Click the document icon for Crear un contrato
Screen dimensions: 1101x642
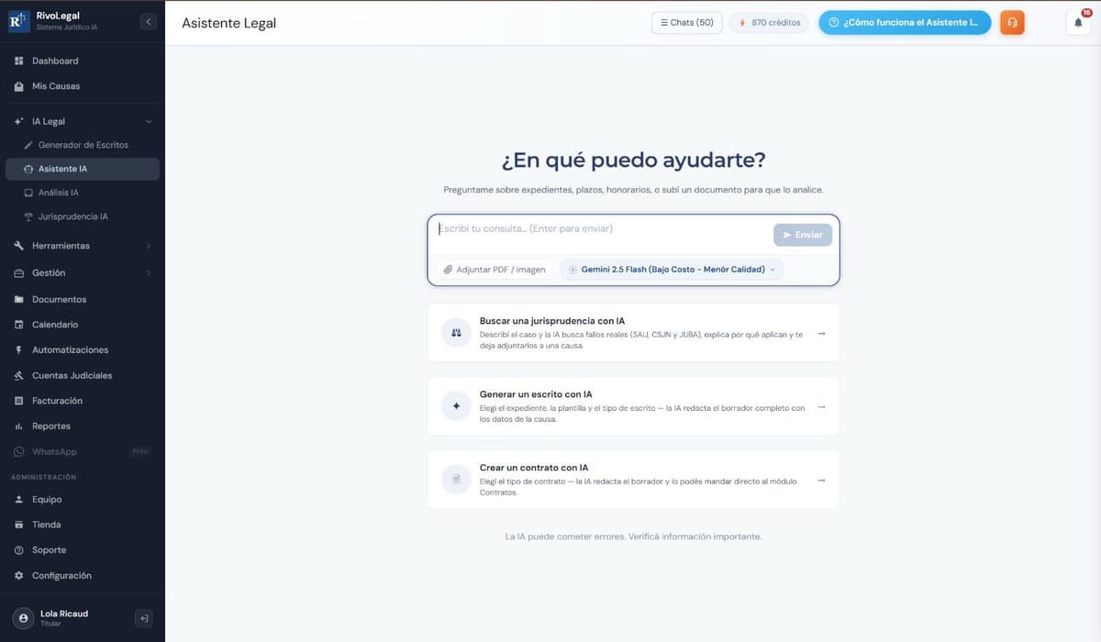[x=456, y=480]
